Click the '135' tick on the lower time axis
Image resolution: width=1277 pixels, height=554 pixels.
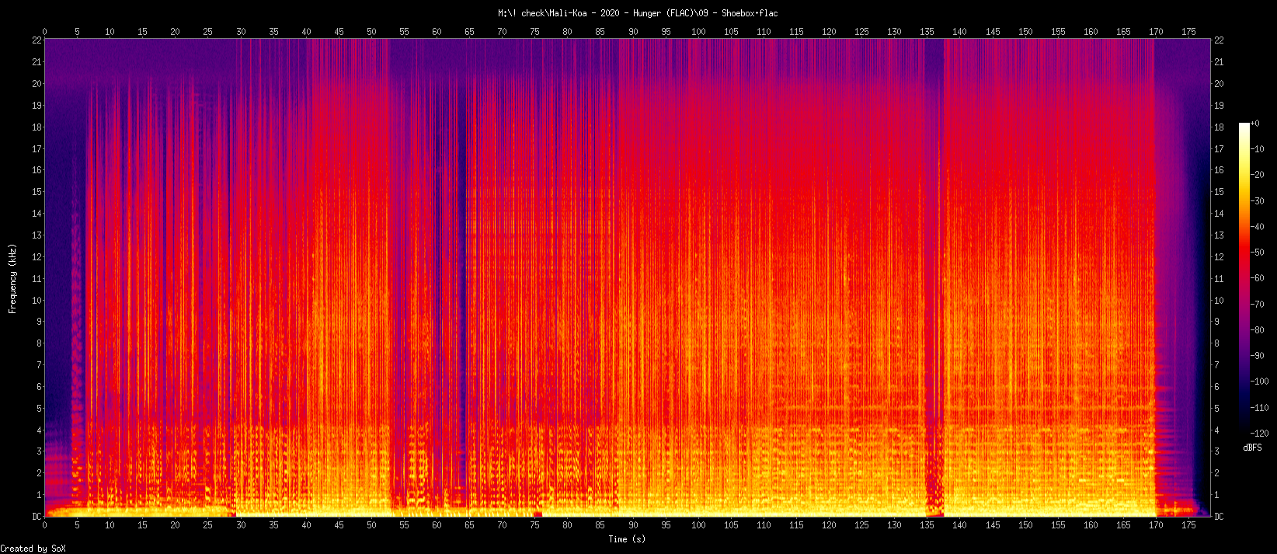[927, 525]
